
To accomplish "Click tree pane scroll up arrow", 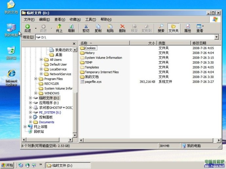I will pyautogui.click(x=75, y=50).
